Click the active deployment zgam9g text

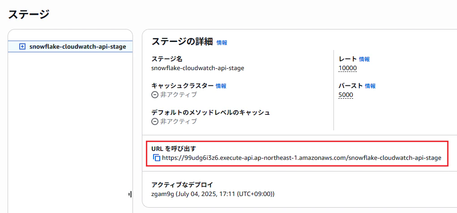tap(213, 193)
